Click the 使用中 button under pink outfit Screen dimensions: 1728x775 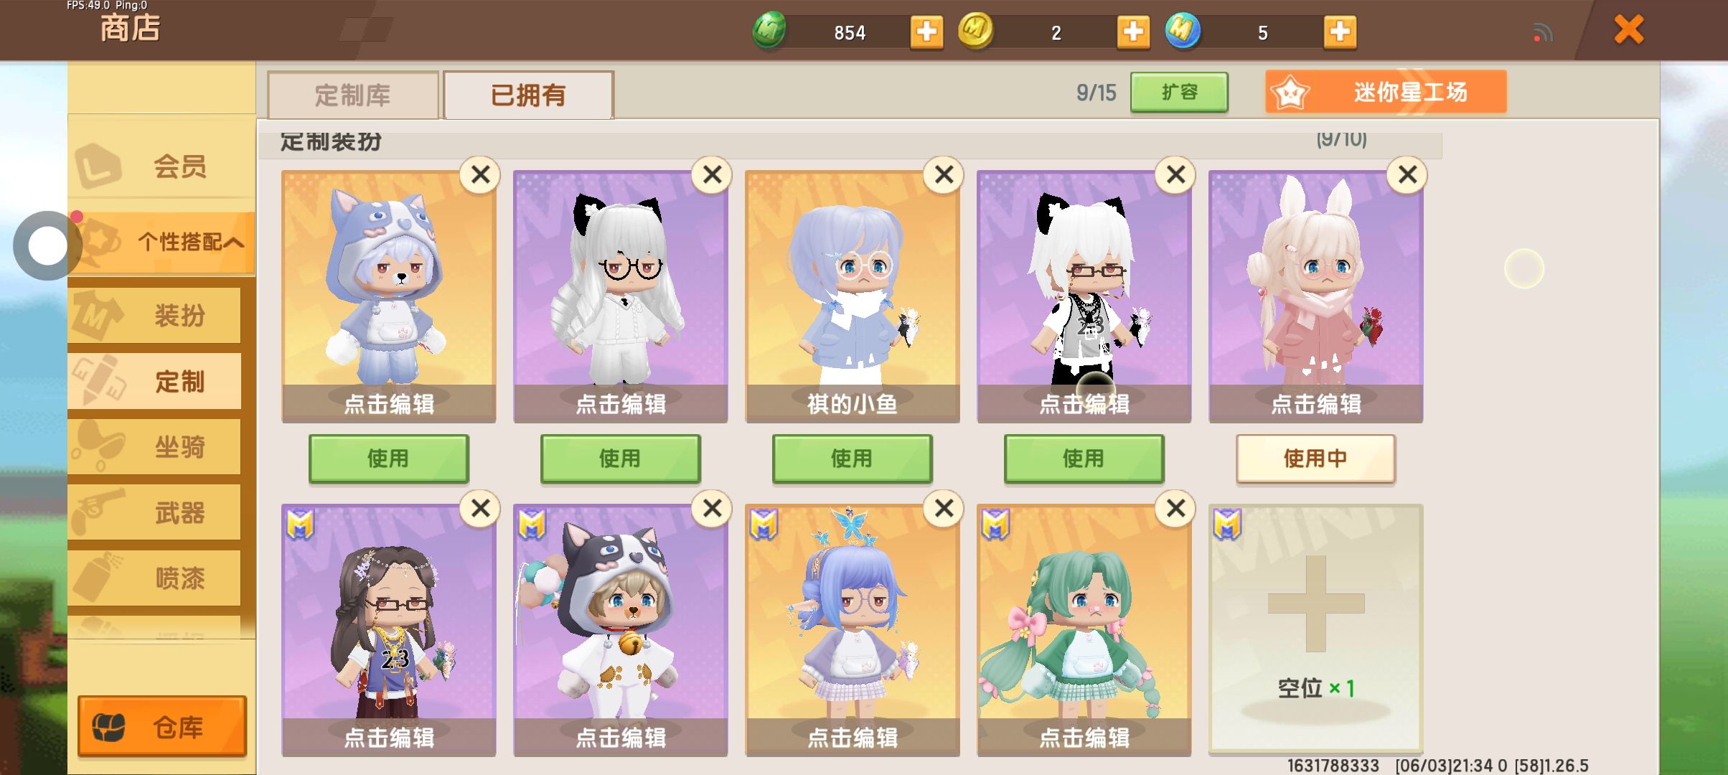[x=1315, y=458]
